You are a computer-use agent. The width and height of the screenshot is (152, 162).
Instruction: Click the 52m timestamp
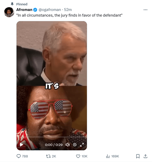click(x=68, y=10)
